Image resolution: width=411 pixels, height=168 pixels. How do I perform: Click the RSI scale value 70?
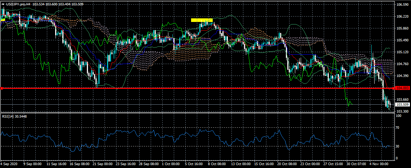click(x=398, y=128)
